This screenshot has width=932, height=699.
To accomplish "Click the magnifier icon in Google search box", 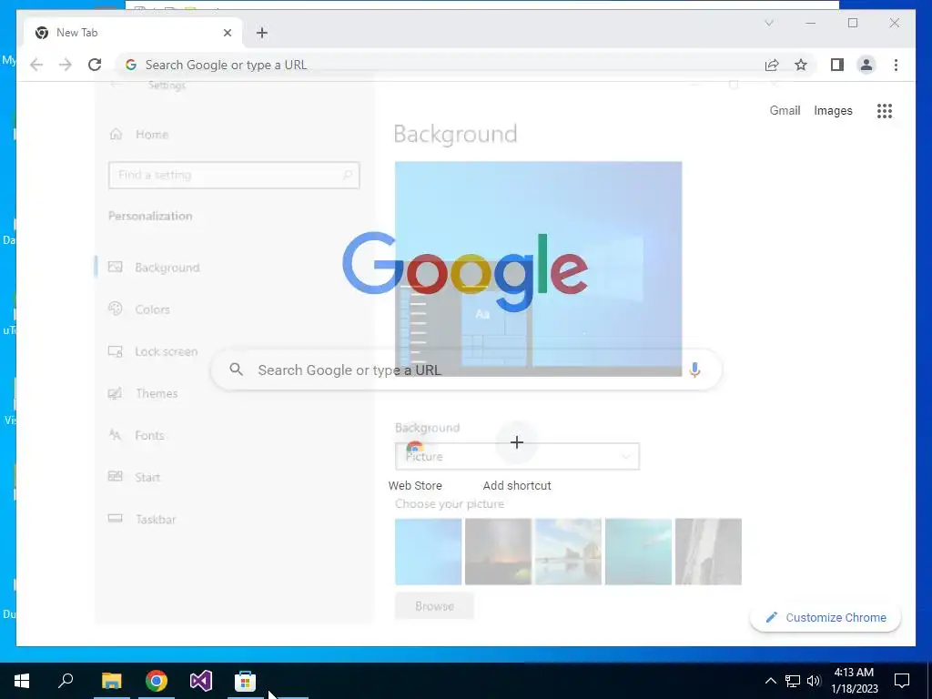I will [237, 370].
